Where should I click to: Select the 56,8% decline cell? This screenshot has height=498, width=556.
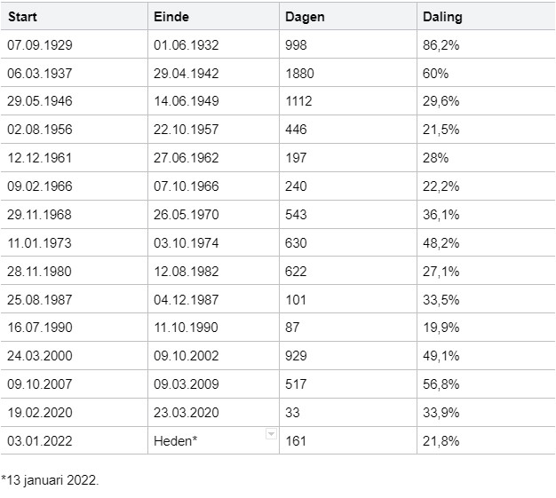pos(486,383)
